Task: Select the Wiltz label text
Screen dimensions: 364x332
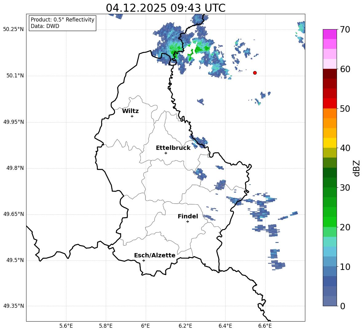Action: click(x=130, y=111)
